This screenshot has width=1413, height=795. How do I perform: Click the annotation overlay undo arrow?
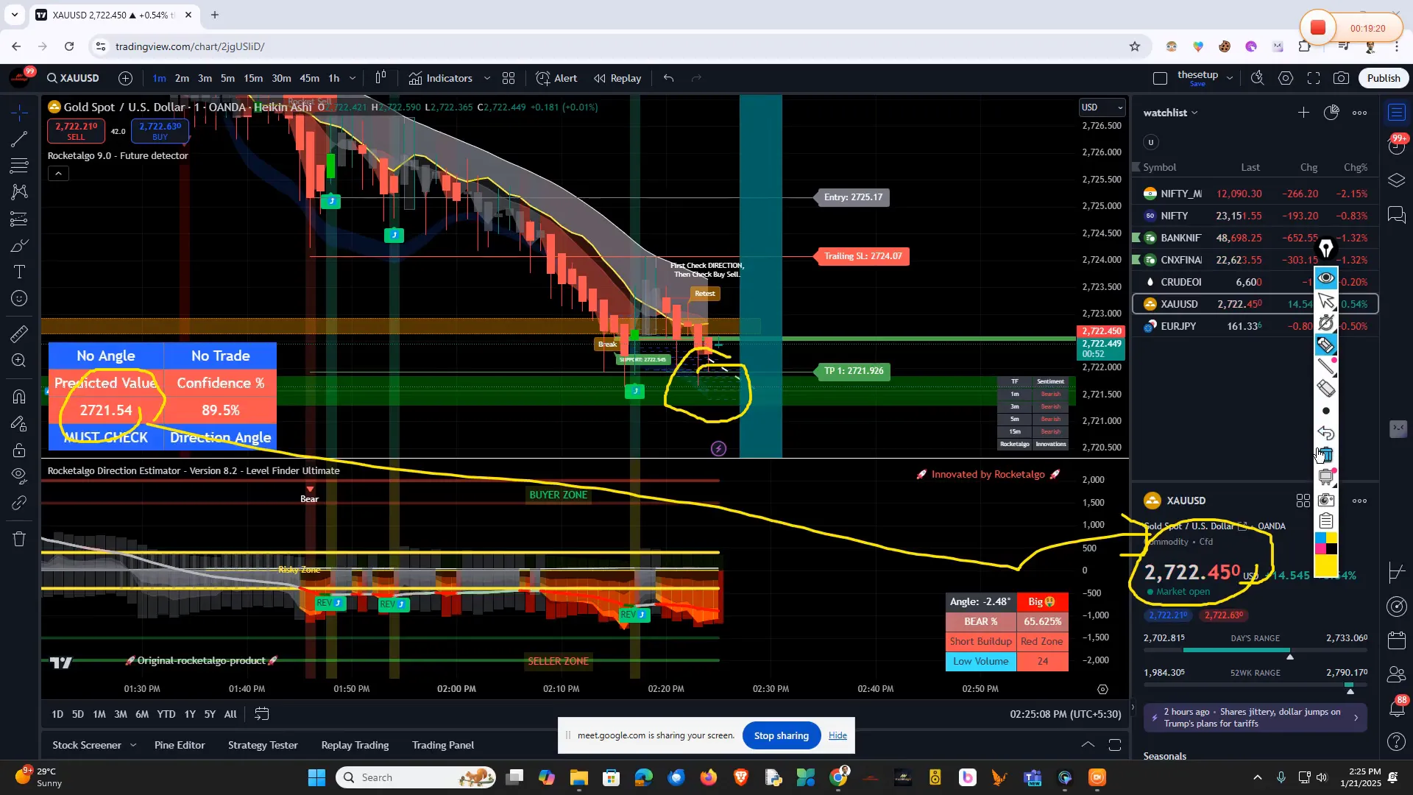(x=1326, y=433)
